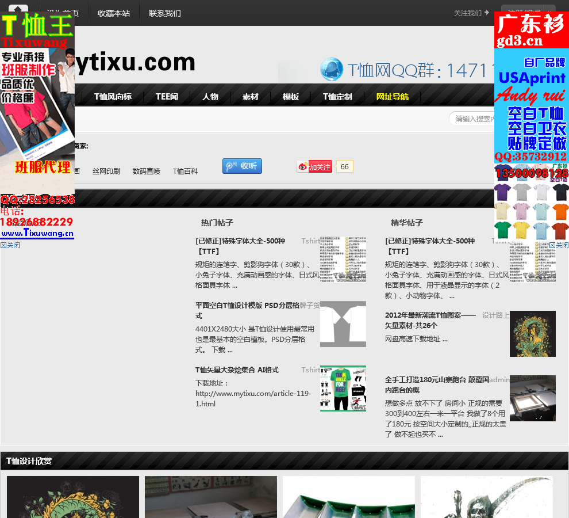The width and height of the screenshot is (569, 518).
Task: Click the green TEE vector collection thumbnail
Action: point(343,389)
